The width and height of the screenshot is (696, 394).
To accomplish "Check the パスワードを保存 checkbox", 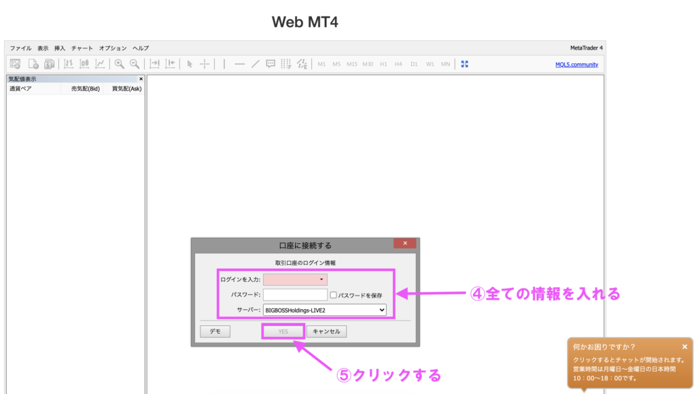I will [333, 295].
